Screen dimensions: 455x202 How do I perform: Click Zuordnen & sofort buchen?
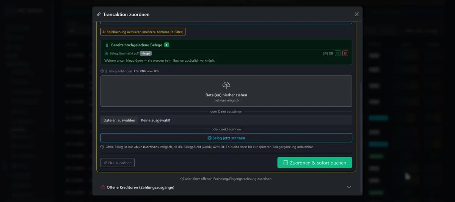[x=315, y=163]
